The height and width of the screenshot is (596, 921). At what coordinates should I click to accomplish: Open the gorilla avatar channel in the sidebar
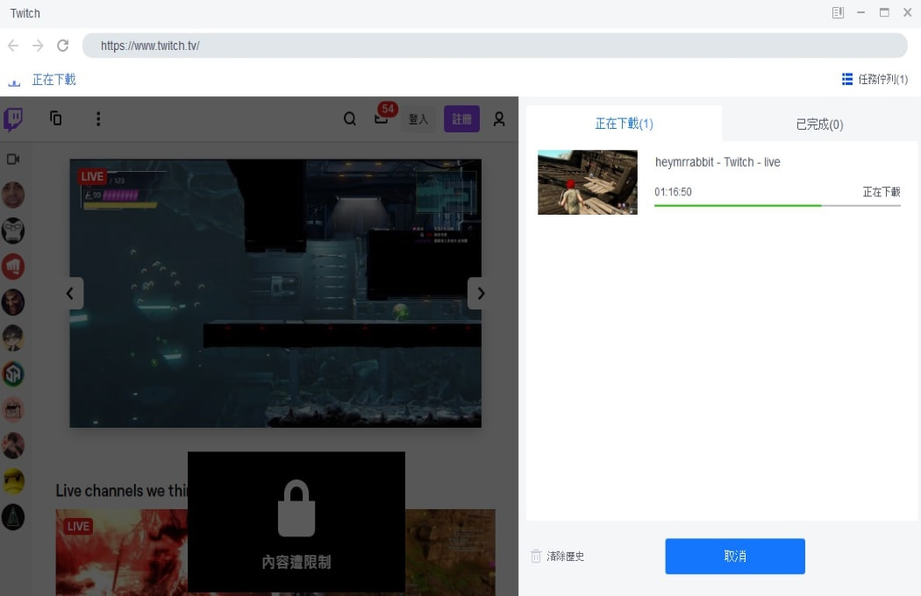click(13, 231)
